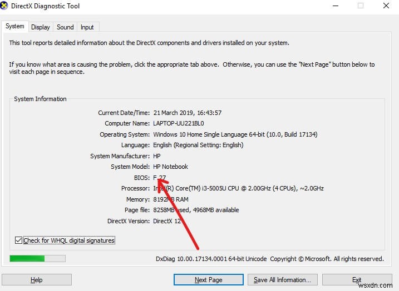
Task: Click the BIOS value F.27
Action: tap(159, 178)
